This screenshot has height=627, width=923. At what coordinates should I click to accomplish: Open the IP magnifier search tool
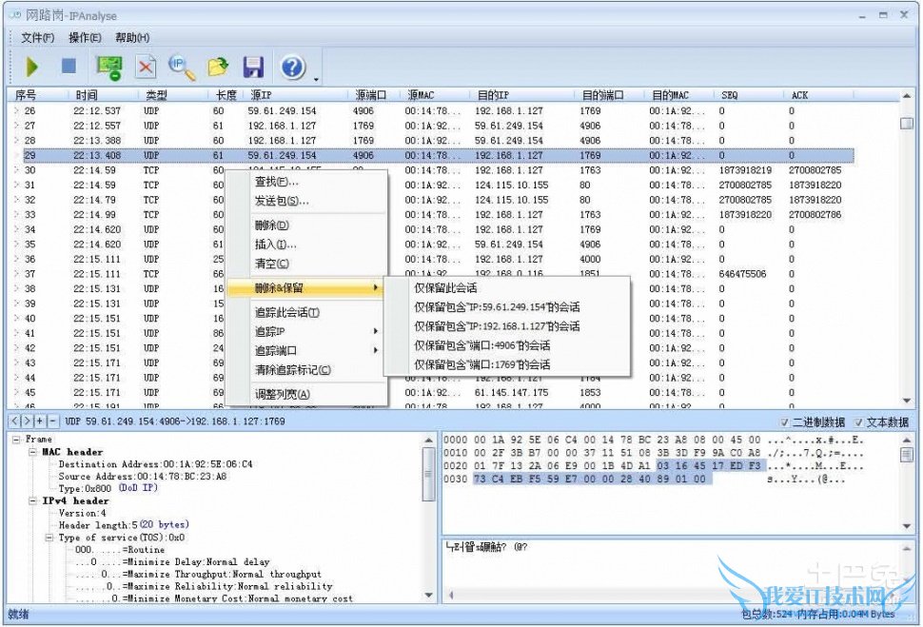(x=181, y=67)
